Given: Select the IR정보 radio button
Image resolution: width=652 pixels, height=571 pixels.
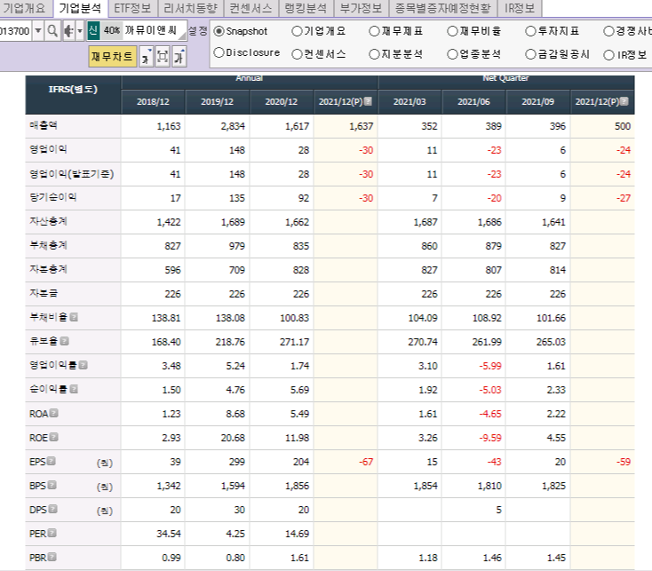Looking at the screenshot, I should [608, 55].
